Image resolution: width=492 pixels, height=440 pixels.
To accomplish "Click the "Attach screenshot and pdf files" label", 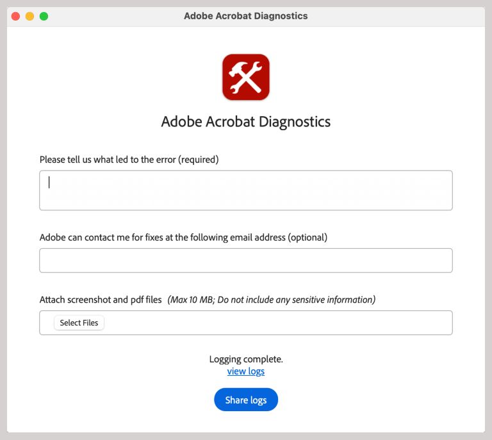I will click(101, 300).
